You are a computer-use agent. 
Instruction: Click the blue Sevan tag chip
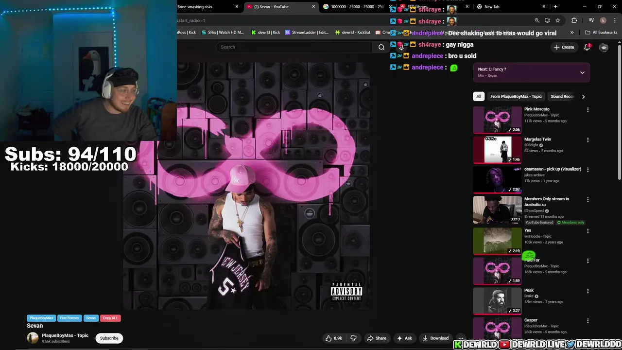click(91, 318)
